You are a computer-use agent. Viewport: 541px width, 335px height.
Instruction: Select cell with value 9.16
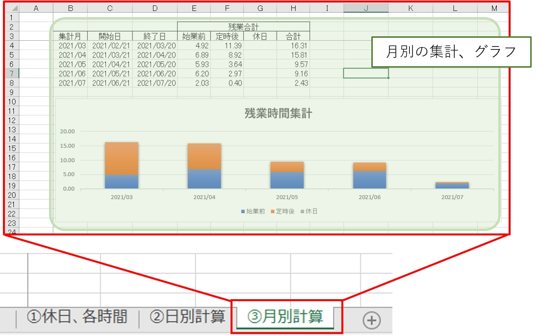[293, 74]
